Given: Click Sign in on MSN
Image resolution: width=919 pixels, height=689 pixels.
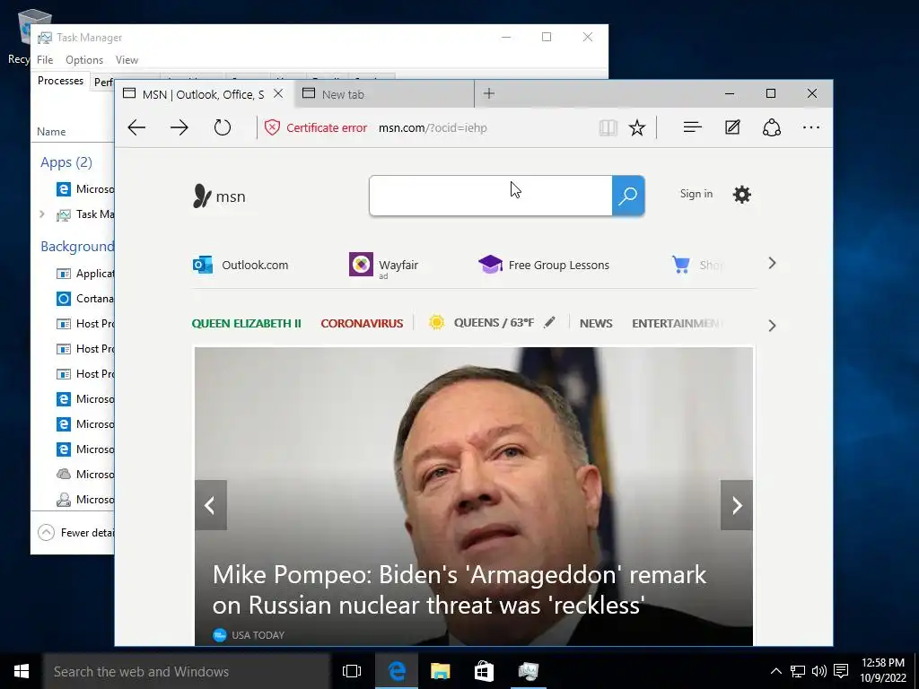Looking at the screenshot, I should tap(696, 194).
